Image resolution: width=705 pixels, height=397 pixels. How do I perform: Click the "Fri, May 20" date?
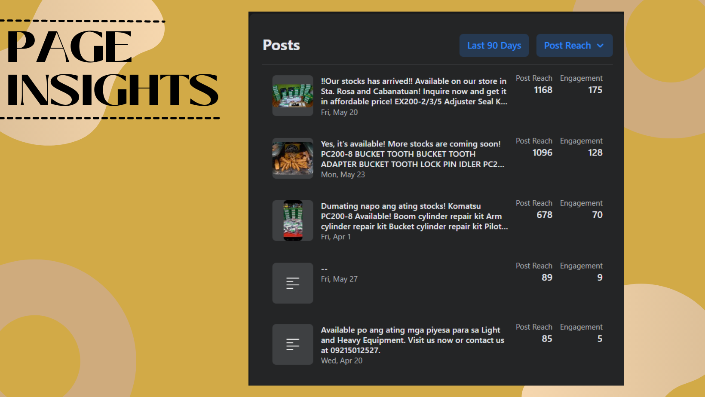point(339,112)
